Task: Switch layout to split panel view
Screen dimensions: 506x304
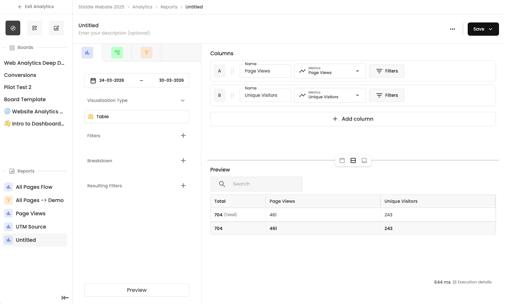Action: [x=353, y=160]
